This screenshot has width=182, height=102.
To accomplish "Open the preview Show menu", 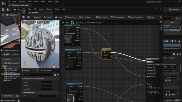I will (x=46, y=22).
